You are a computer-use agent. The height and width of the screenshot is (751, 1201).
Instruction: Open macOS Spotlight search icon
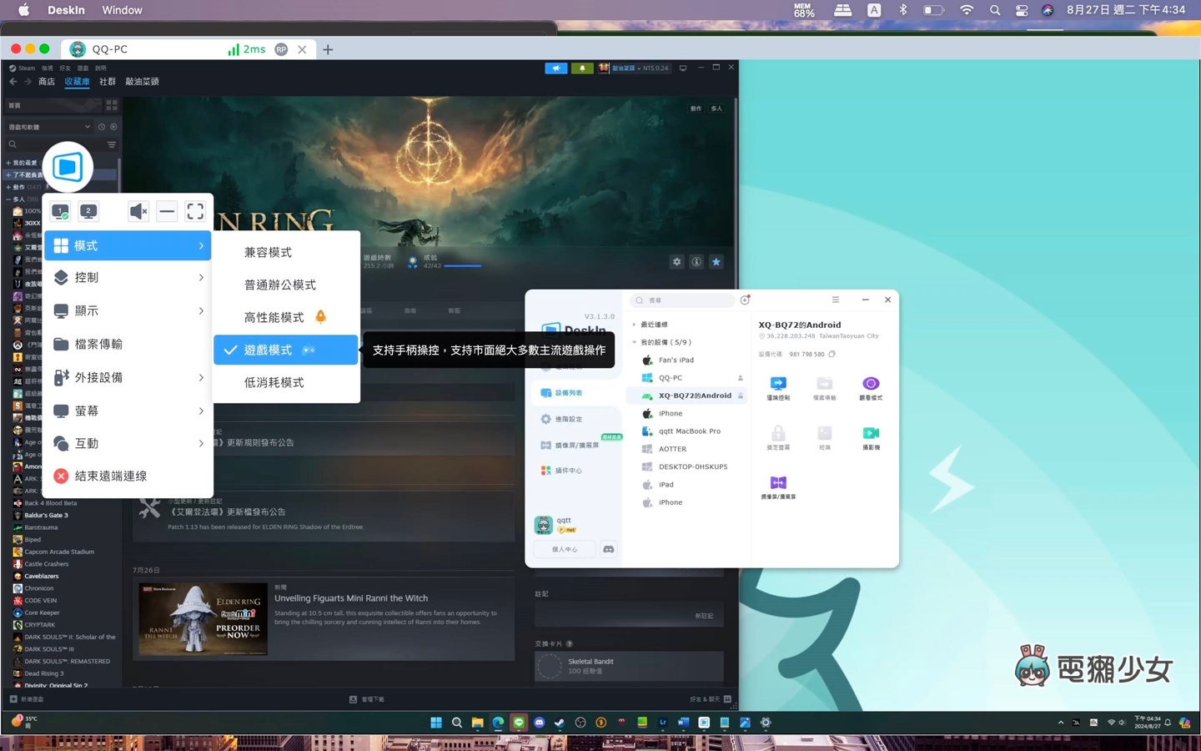pyautogui.click(x=994, y=10)
